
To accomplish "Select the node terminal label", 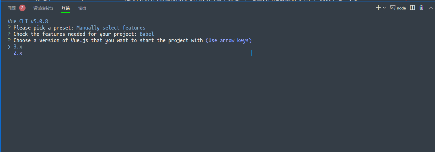I will point(401,8).
